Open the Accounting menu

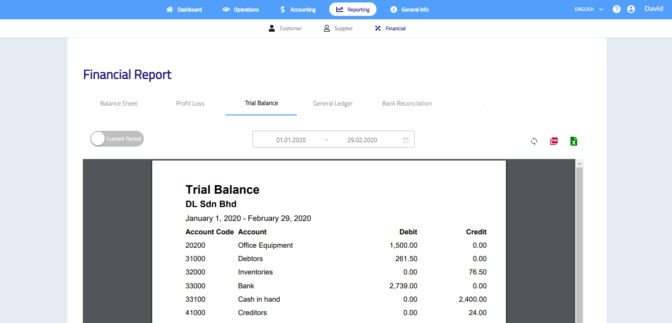[298, 9]
